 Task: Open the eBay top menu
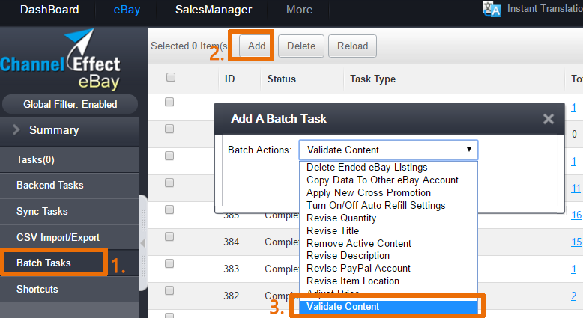click(x=127, y=10)
